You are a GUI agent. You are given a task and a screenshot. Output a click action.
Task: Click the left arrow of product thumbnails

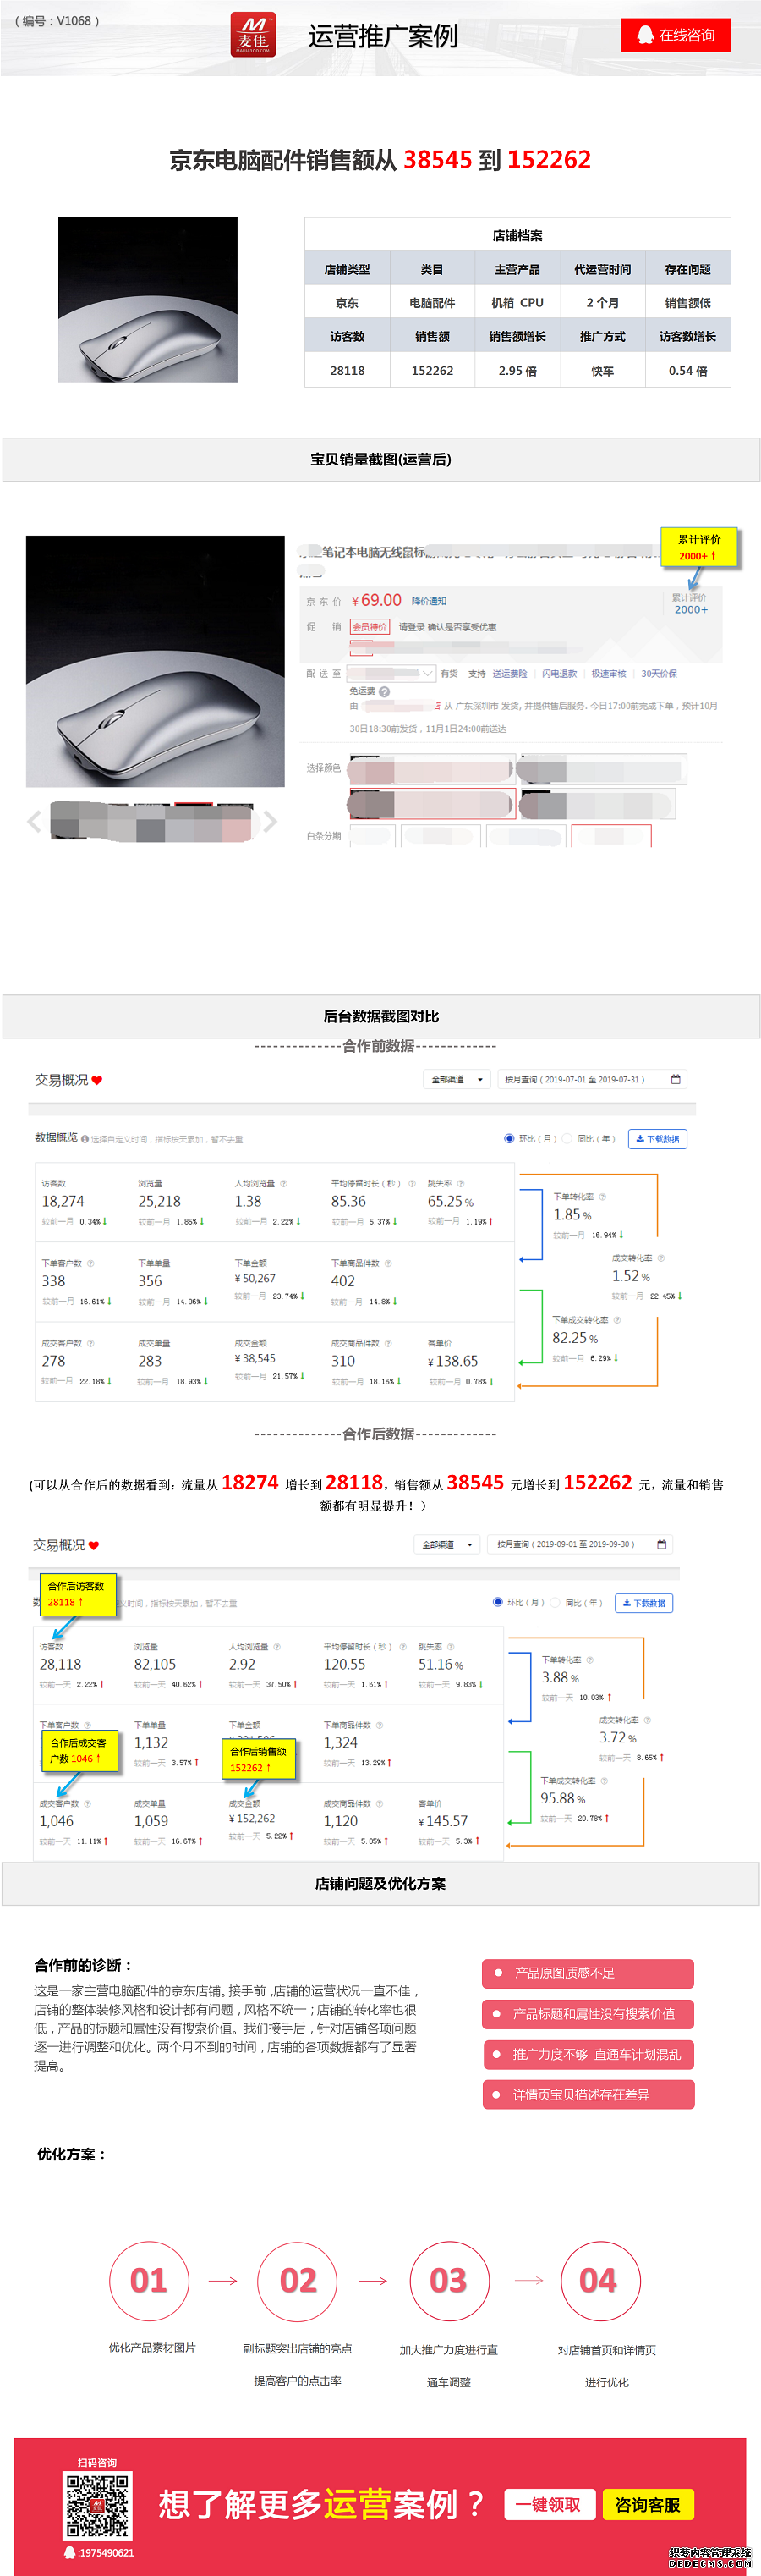click(x=34, y=821)
